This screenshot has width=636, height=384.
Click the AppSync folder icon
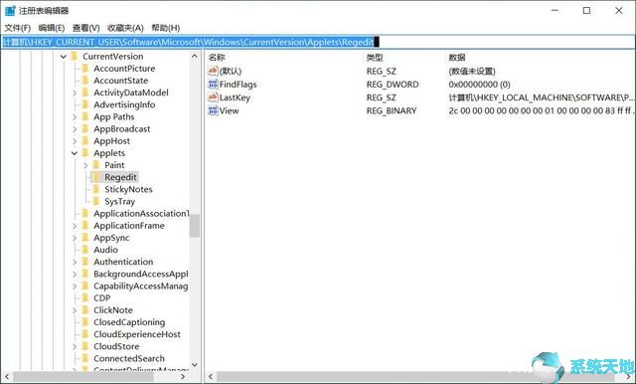(85, 238)
